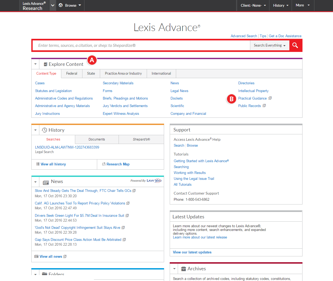
Task: Collapse the Explore Content panel
Action: [35, 64]
